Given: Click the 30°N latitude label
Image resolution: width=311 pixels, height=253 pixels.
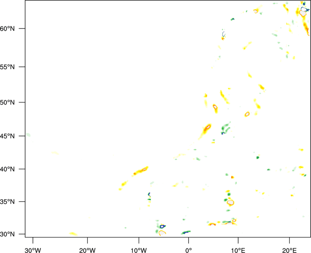Looking at the screenshot, I should pos(7,234).
